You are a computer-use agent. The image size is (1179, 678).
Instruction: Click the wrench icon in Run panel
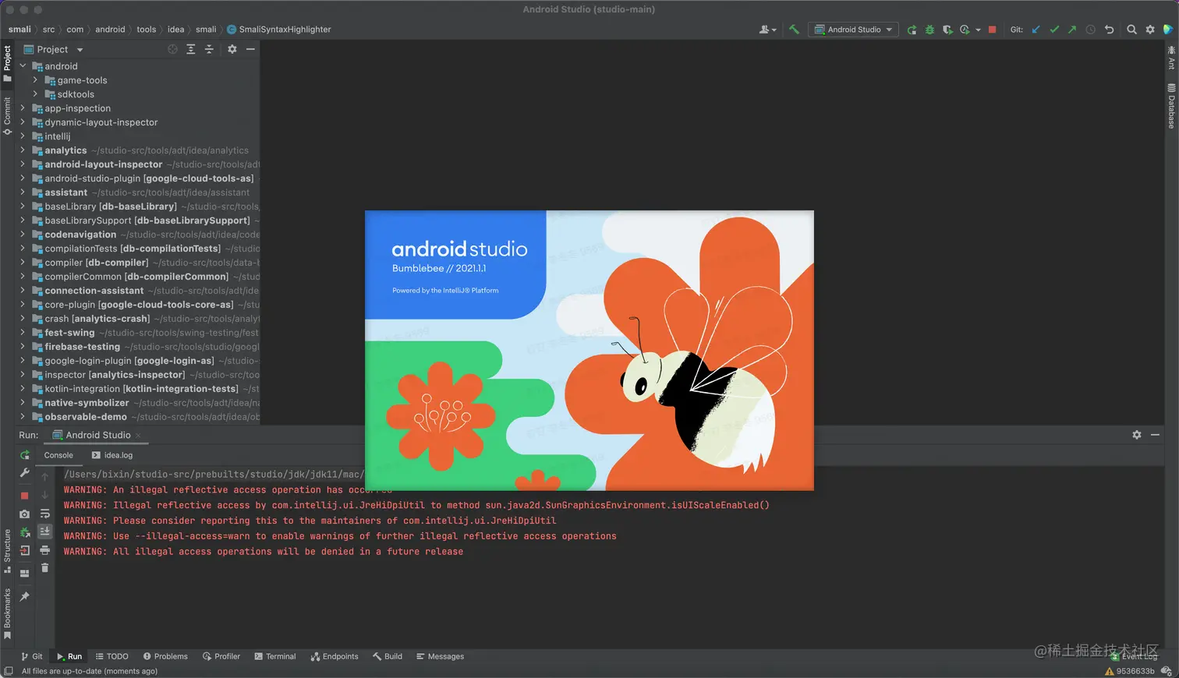[25, 473]
